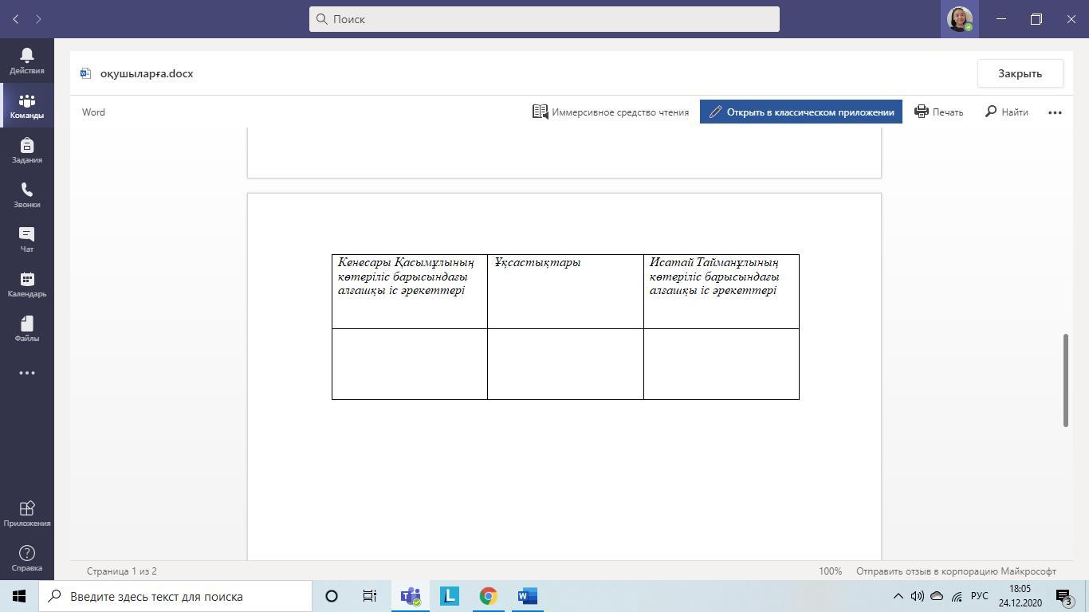The width and height of the screenshot is (1089, 612).
Task: Open Files (Файлы) section
Action: (26, 329)
